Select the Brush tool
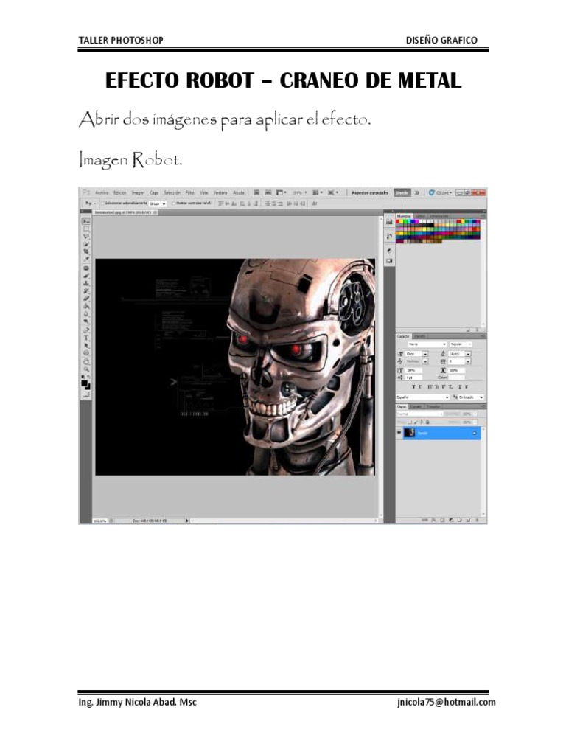This screenshot has height=755, width=566. tap(86, 276)
